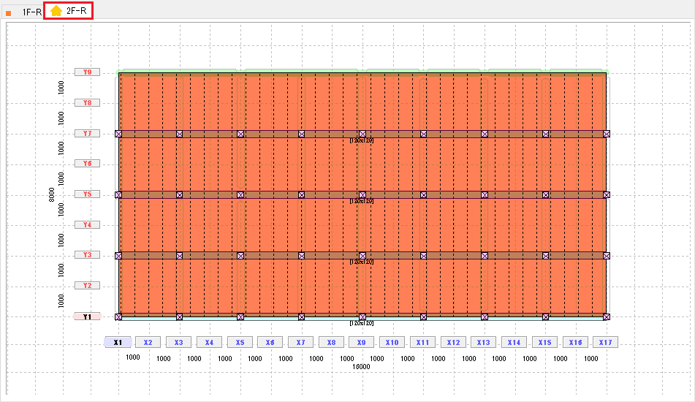695x402 pixels.
Task: Click the X9 grid axis label
Action: click(362, 342)
